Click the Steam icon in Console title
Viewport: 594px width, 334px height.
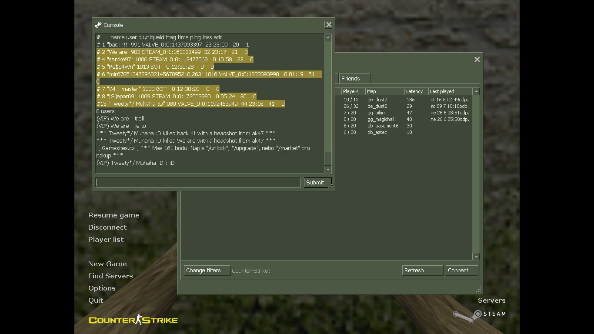98,25
